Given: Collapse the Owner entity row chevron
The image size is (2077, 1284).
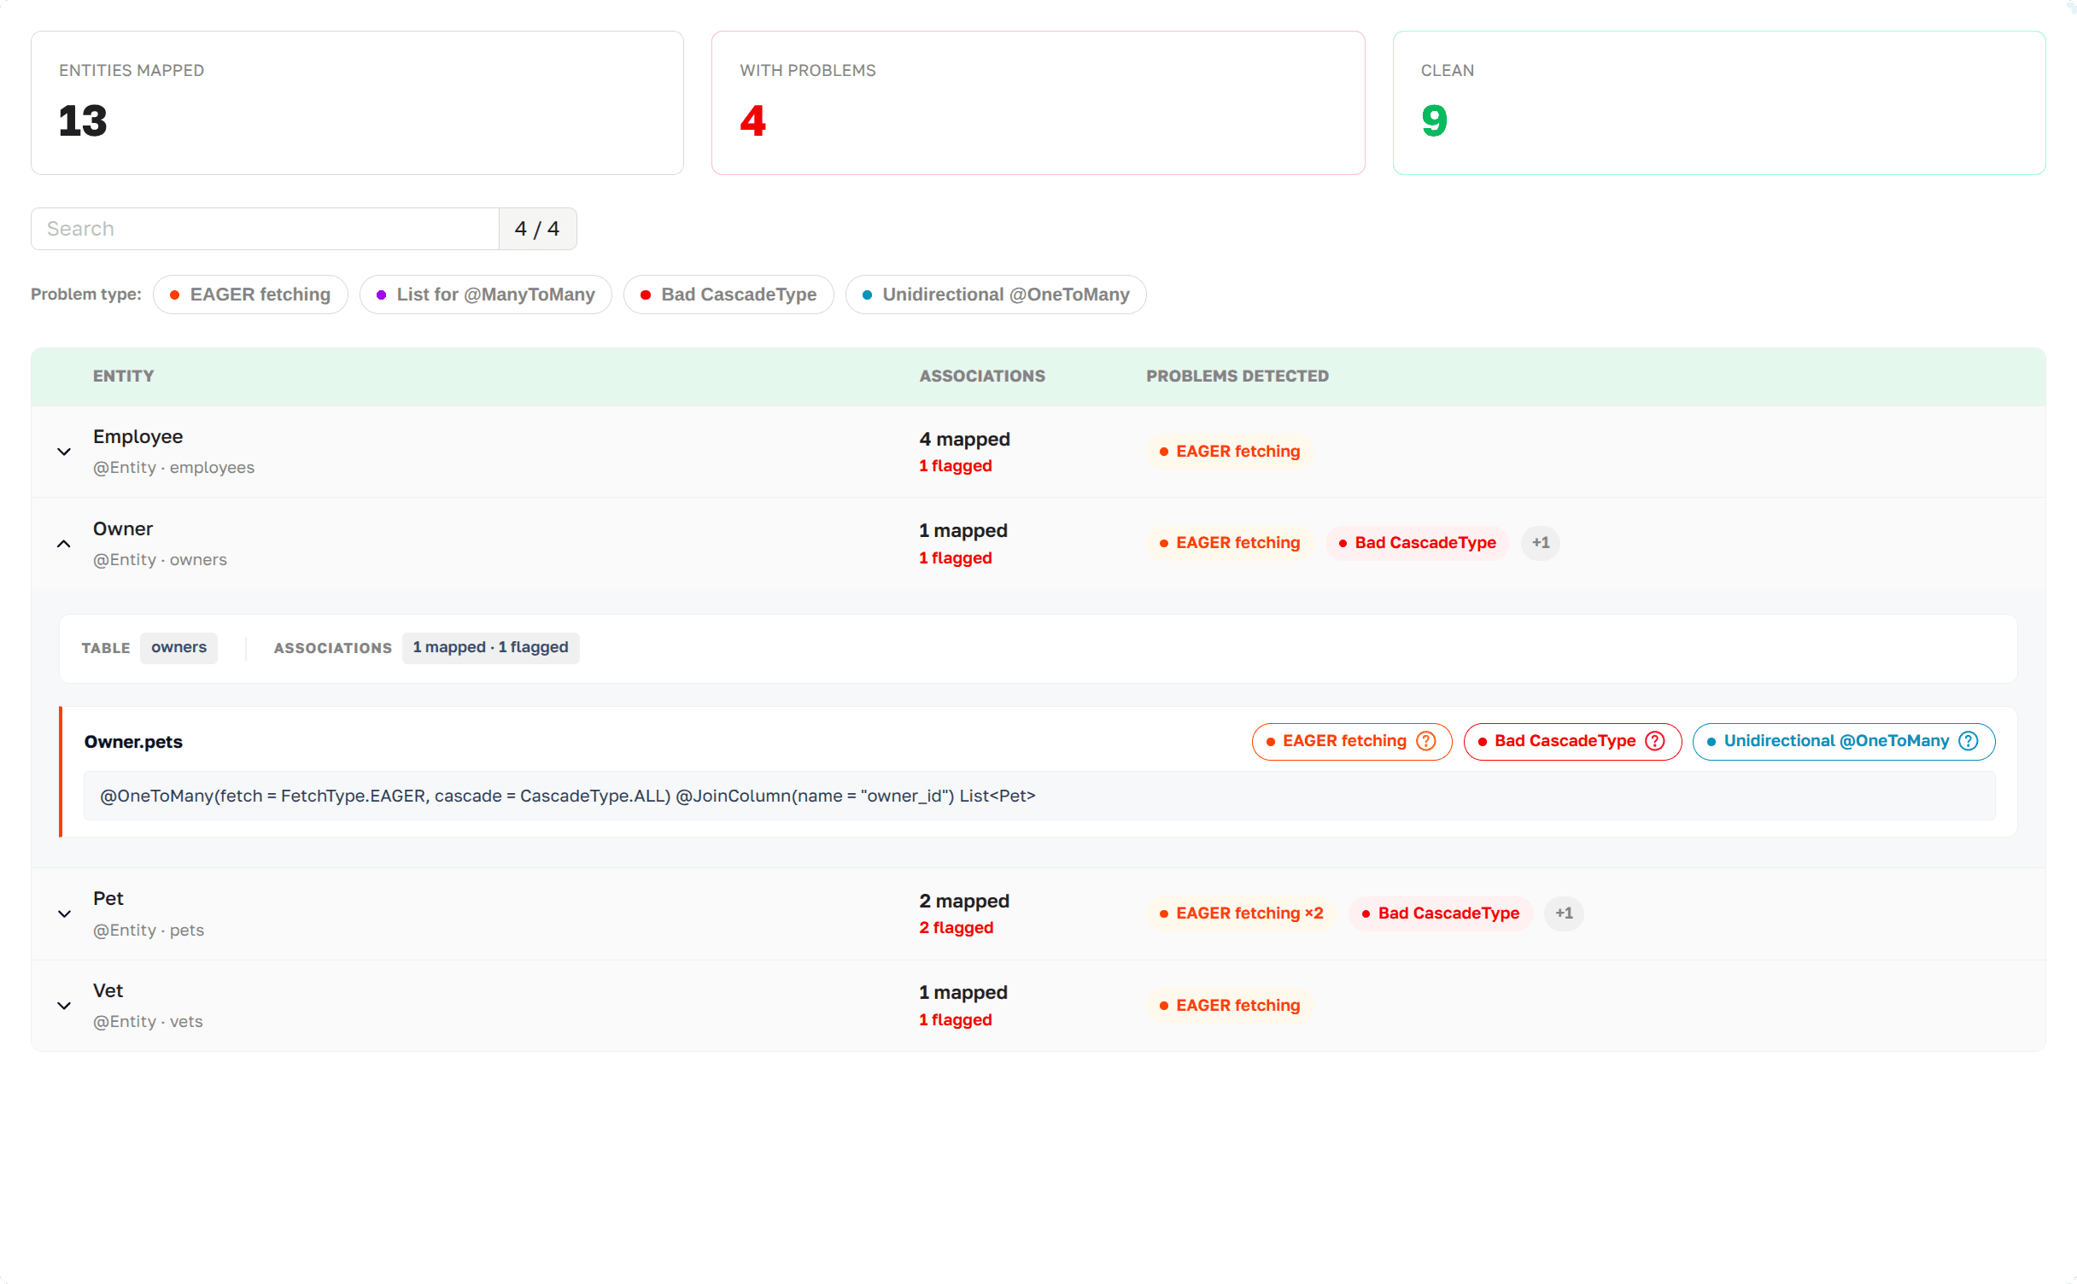Looking at the screenshot, I should pos(64,544).
